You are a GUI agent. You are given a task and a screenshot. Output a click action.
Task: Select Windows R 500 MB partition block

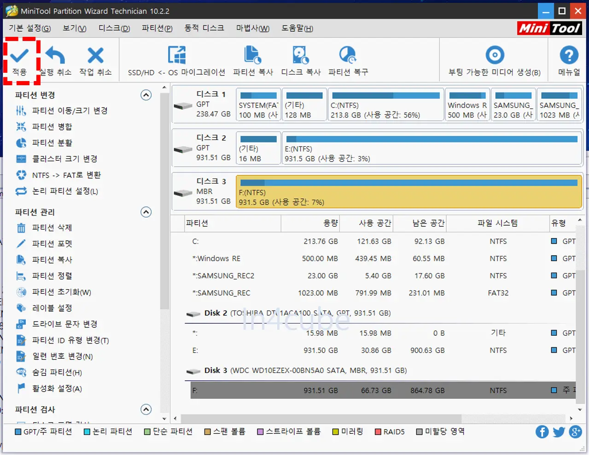tap(467, 105)
